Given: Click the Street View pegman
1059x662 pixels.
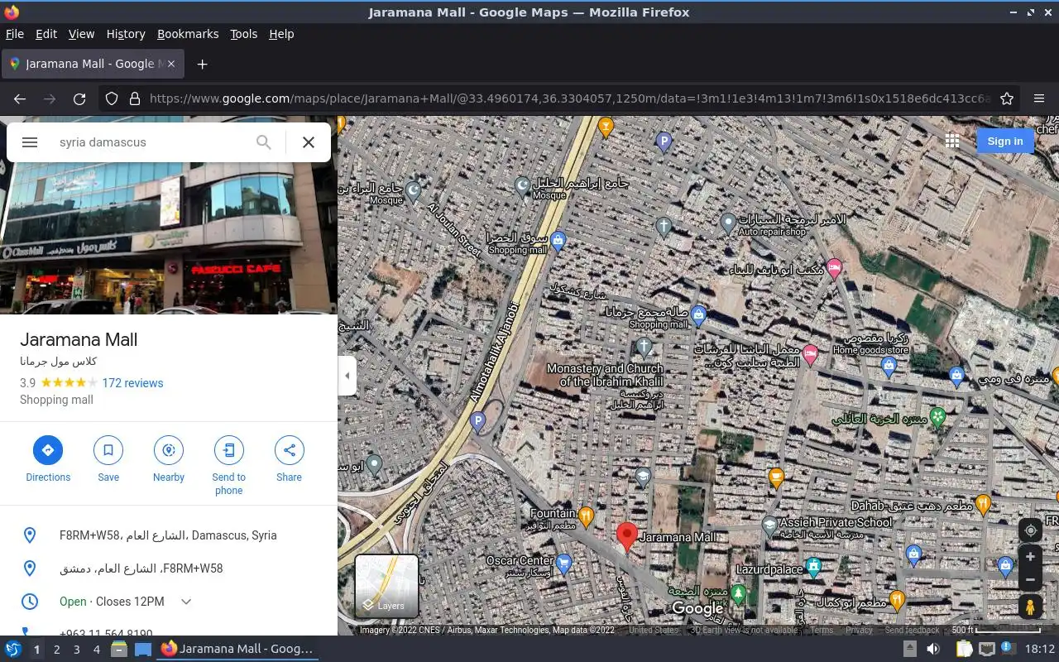Looking at the screenshot, I should coord(1030,607).
